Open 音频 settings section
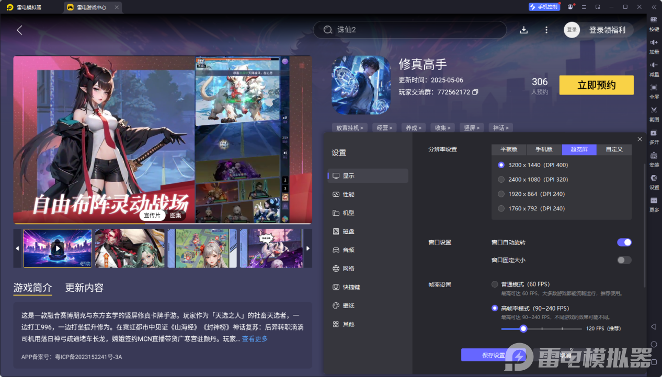Viewport: 662px width, 377px height. pos(368,250)
